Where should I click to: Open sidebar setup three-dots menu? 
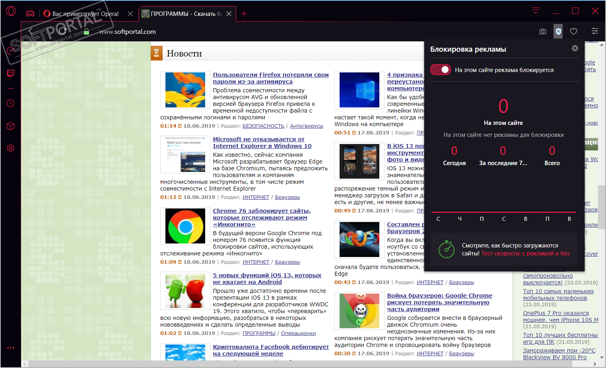click(11, 348)
